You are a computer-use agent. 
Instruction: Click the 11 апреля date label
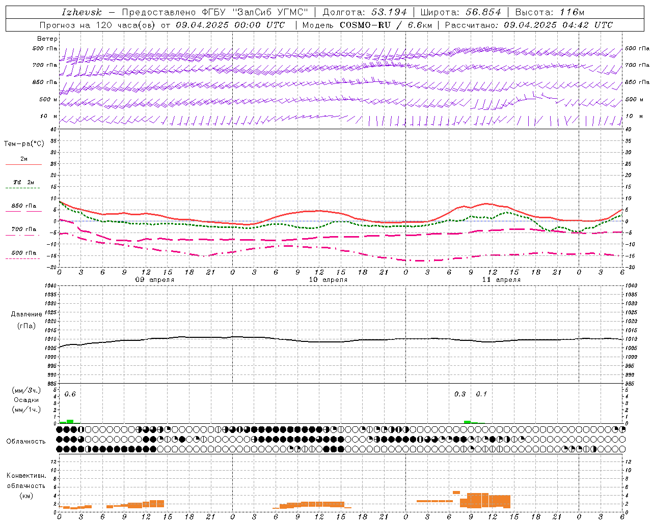point(501,280)
